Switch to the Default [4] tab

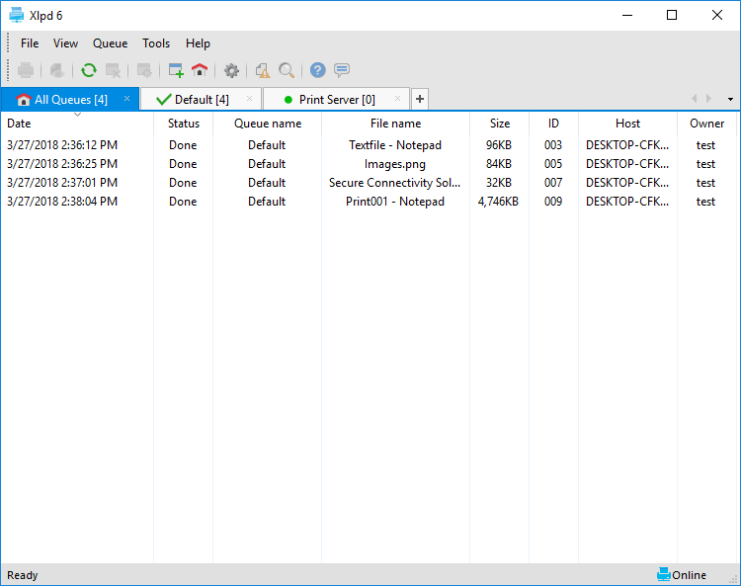click(202, 99)
